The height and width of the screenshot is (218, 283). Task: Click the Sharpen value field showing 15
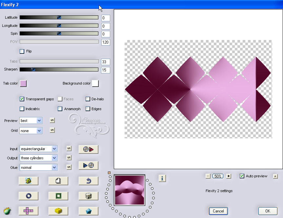point(106,70)
